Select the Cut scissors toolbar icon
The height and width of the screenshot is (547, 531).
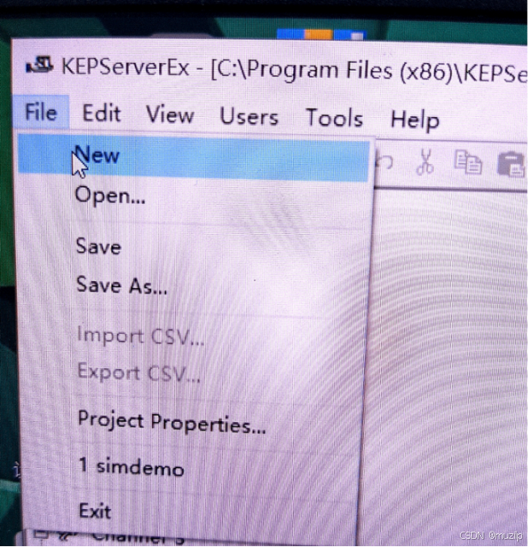pyautogui.click(x=425, y=162)
